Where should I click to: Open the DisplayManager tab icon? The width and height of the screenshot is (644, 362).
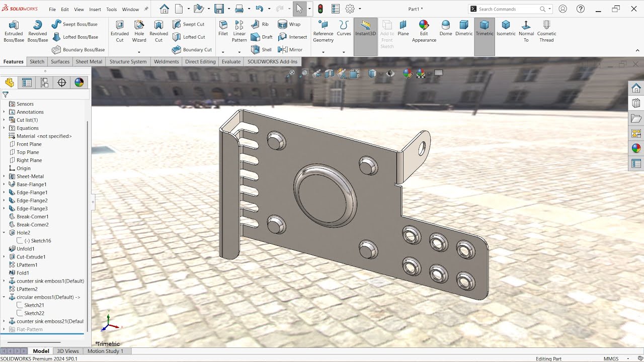[x=79, y=82]
